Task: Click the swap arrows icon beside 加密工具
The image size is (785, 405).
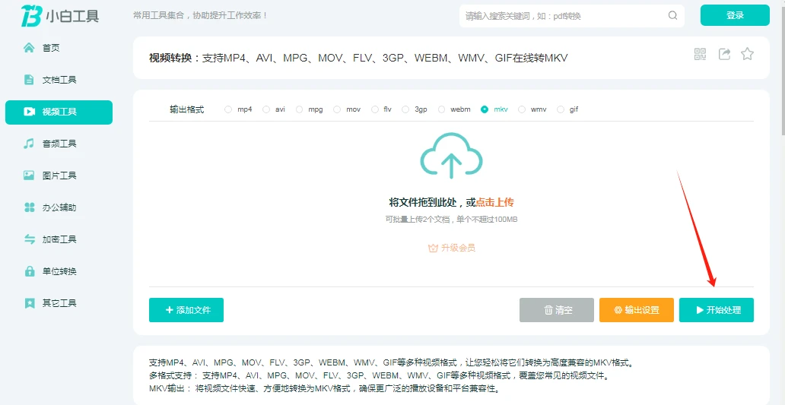Action: [29, 239]
